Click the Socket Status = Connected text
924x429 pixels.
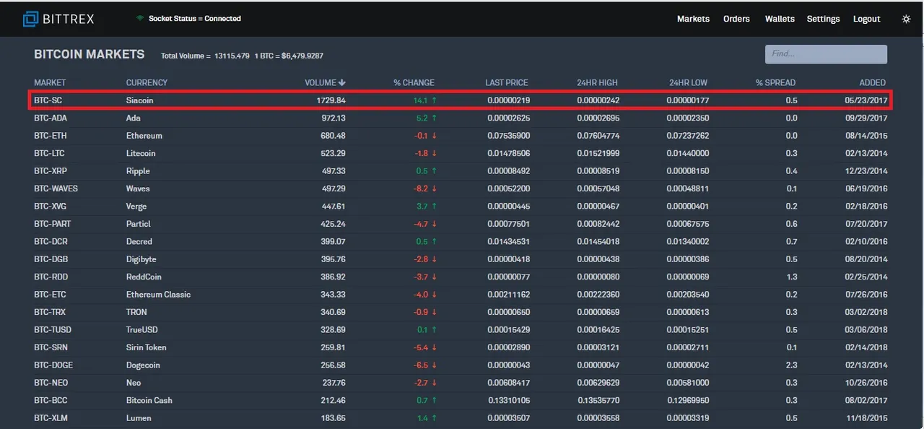click(x=195, y=18)
